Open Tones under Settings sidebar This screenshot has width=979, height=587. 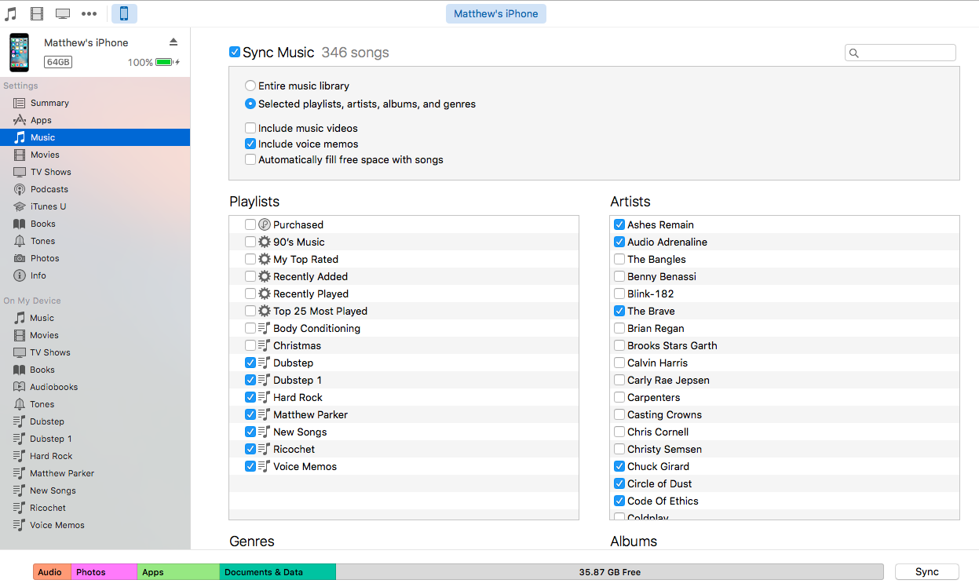pyautogui.click(x=95, y=241)
